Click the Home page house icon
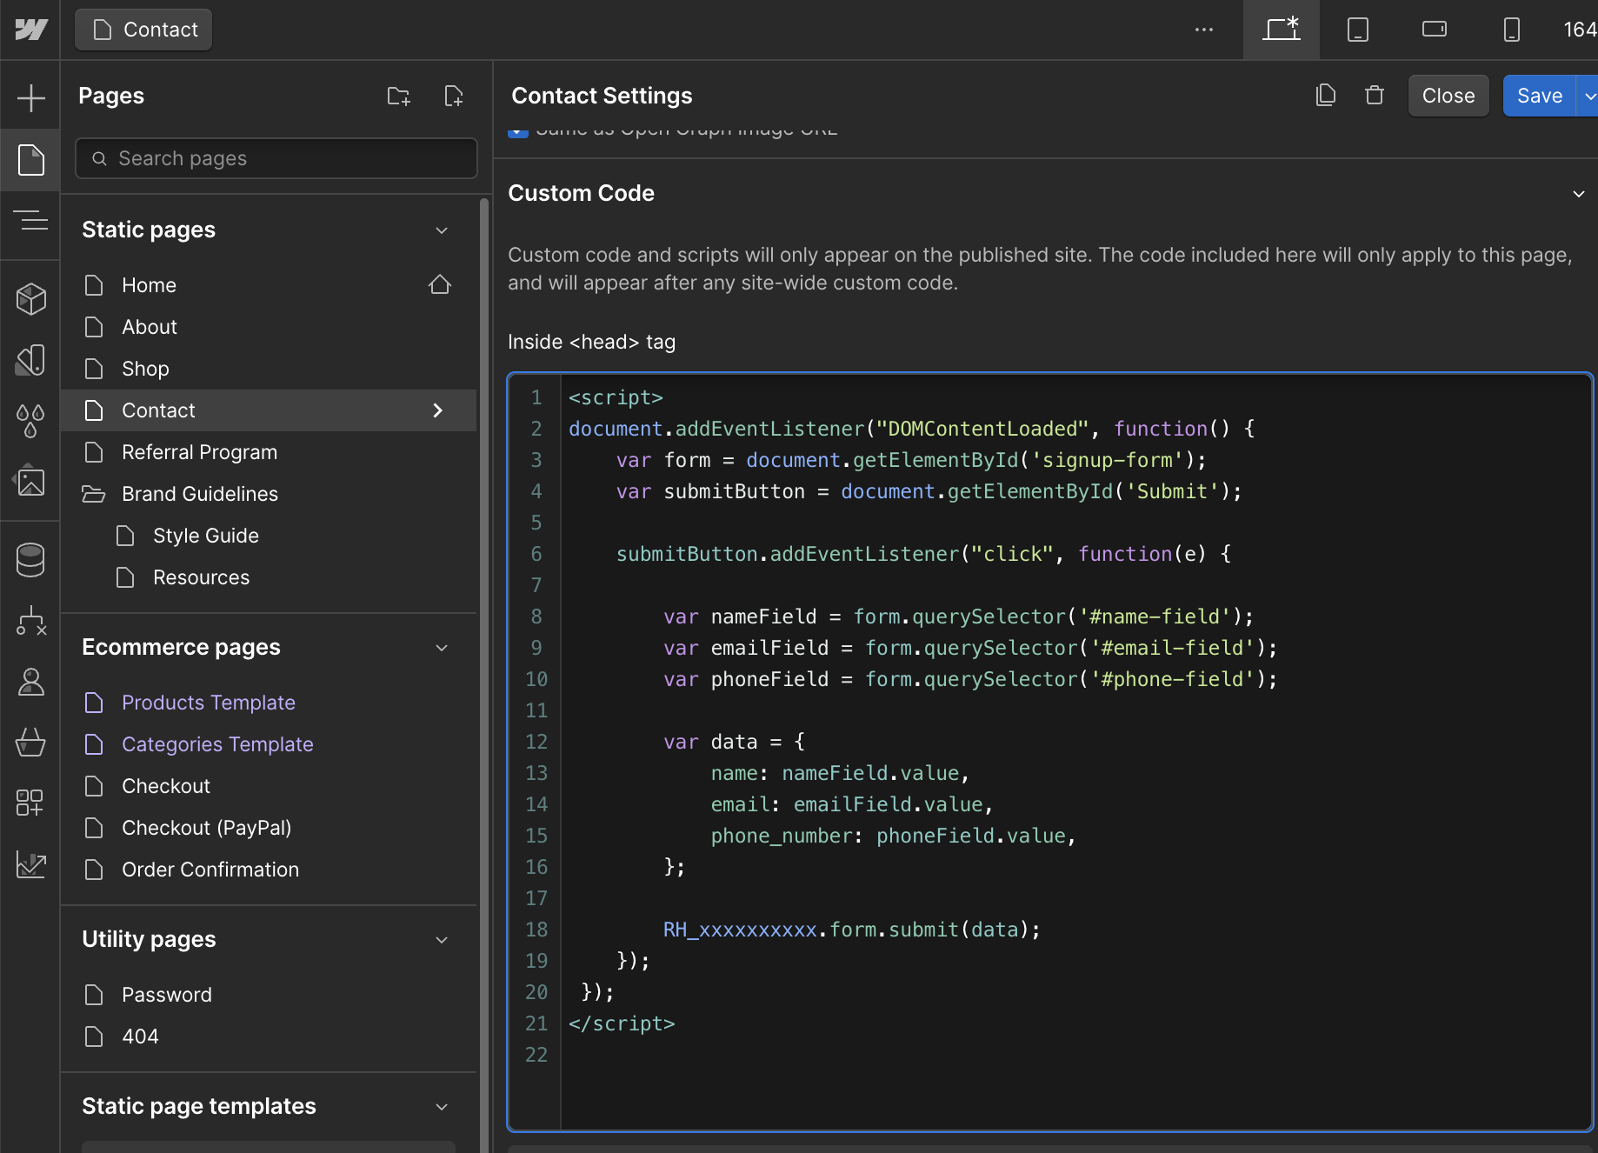The image size is (1598, 1153). coord(440,284)
